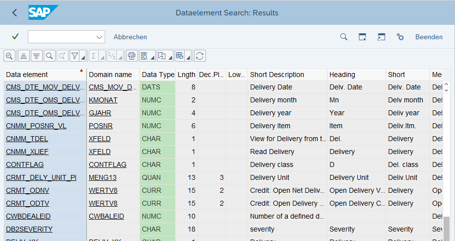Print the results list
Image resolution: width=455 pixels, height=241 pixels.
pyautogui.click(x=131, y=56)
